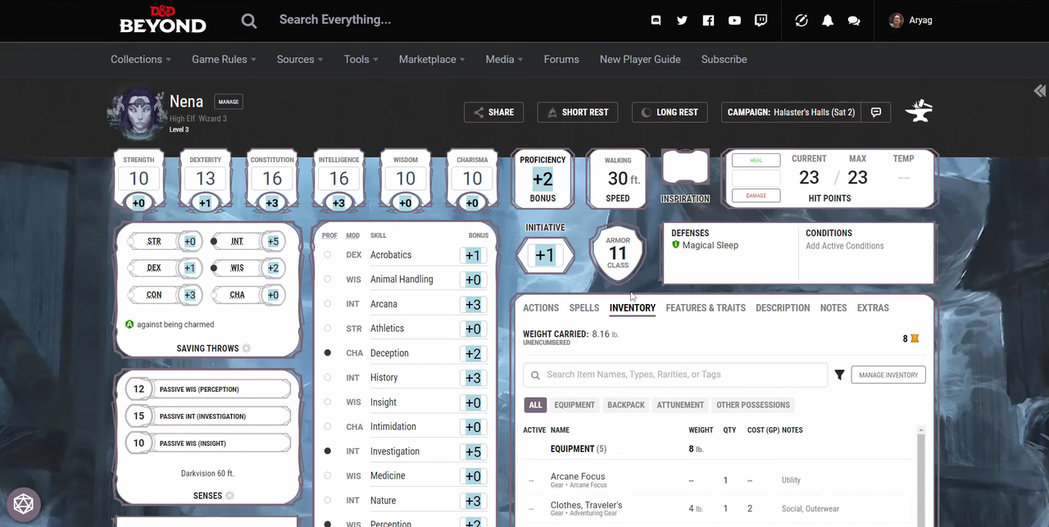Switch to the Description tab
1049x527 pixels.
[783, 308]
